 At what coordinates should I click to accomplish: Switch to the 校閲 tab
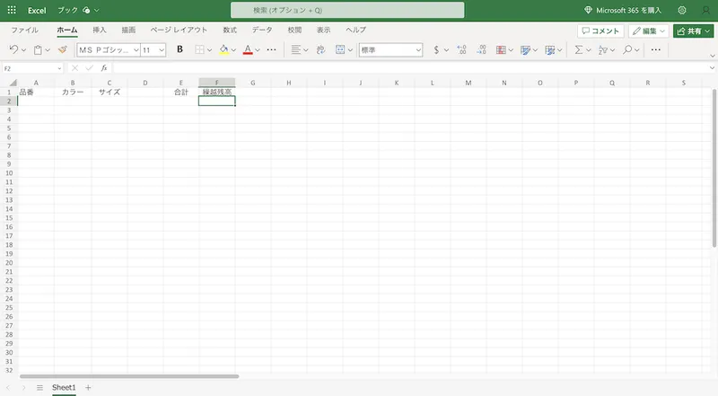pos(294,30)
